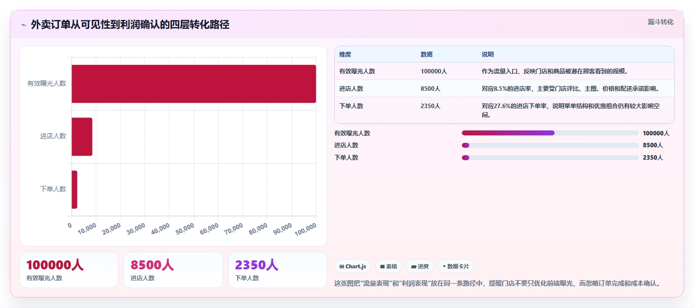
Task: Click the 100000人 data card
Action: click(x=69, y=270)
